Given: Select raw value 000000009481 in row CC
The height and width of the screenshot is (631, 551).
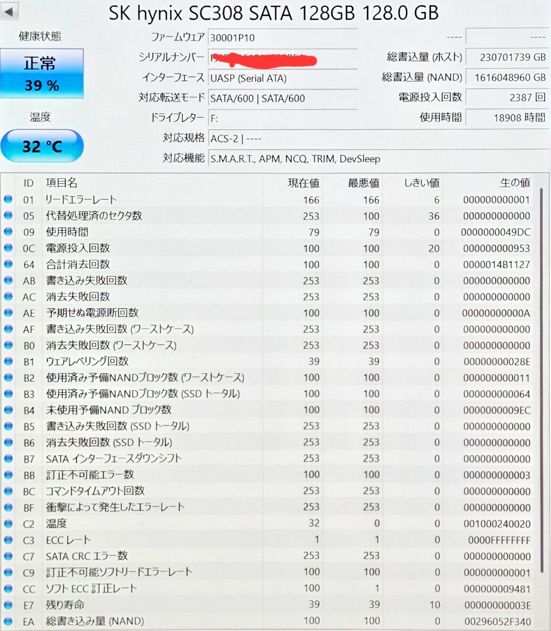Looking at the screenshot, I should point(497,589).
